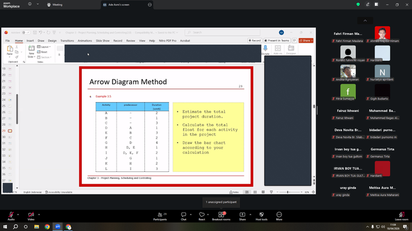Switch to the Design tab
This screenshot has width=412, height=231.
click(x=52, y=40)
